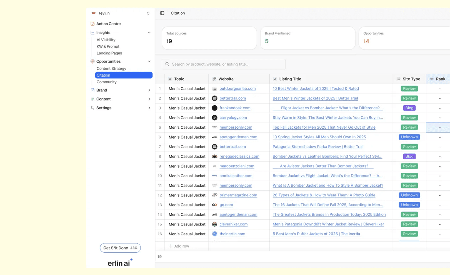Click the carryology.com favicon

[214, 117]
